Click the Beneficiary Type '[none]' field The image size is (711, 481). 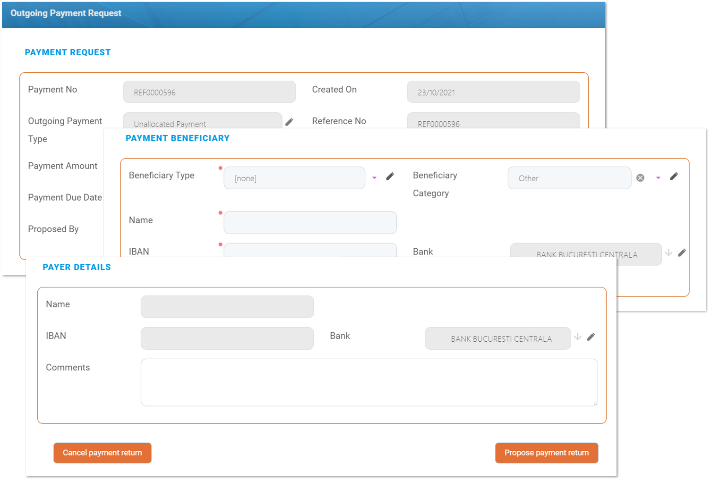click(x=294, y=178)
